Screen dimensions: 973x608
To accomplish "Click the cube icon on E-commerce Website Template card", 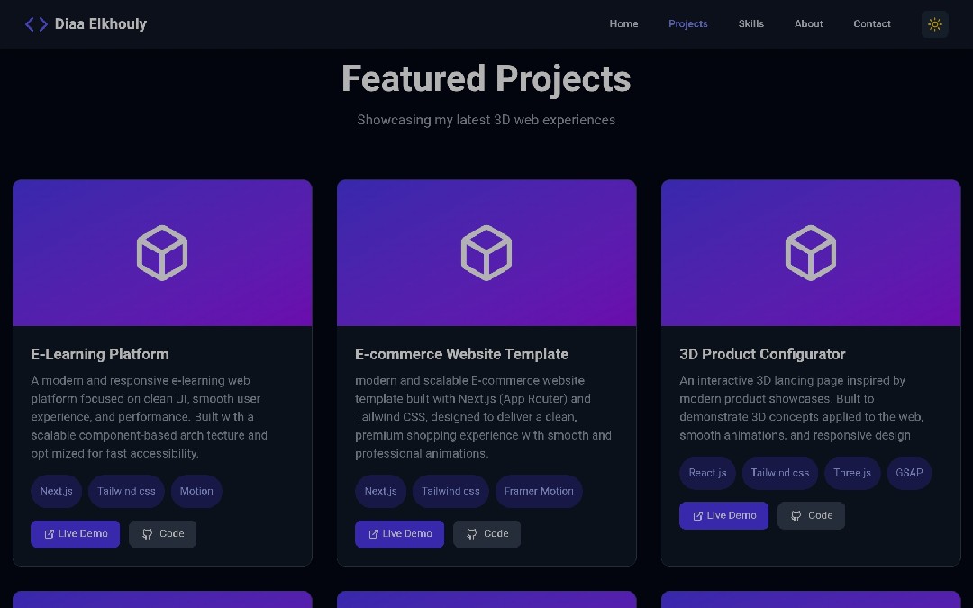I will (486, 252).
